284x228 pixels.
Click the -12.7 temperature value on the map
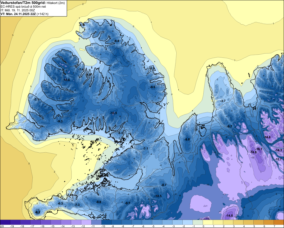278,159
